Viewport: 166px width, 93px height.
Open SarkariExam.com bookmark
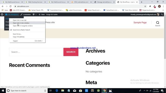coord(111,10)
